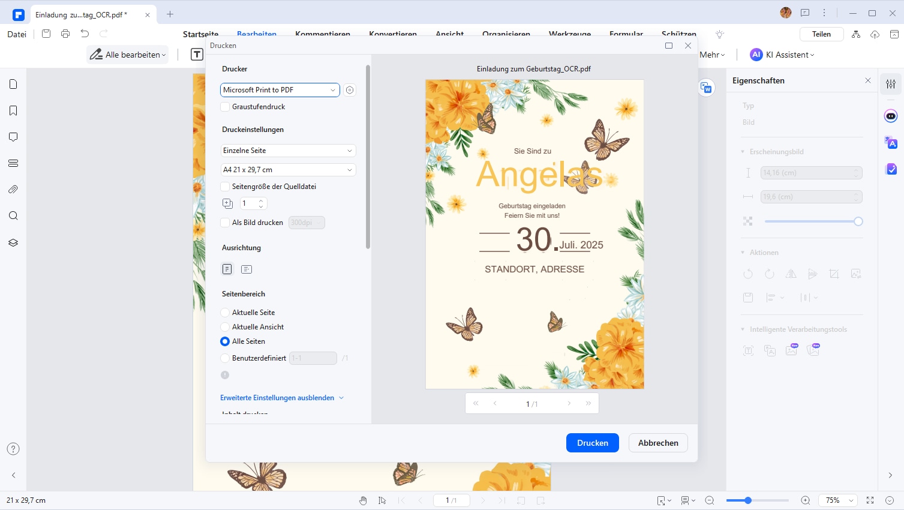Click the Abbrechen button

tap(658, 443)
